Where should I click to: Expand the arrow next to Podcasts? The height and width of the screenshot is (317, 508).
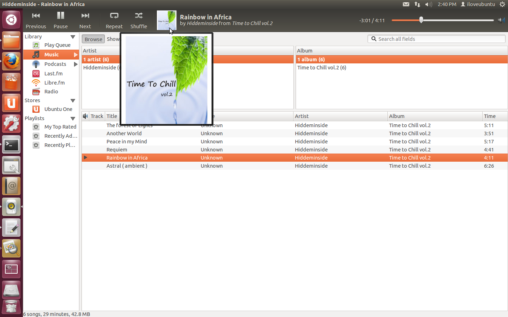[75, 64]
